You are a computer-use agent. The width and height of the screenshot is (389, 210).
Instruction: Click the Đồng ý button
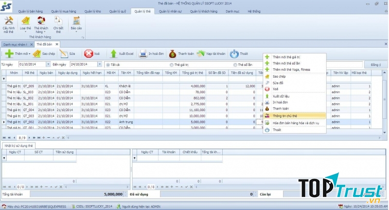375,65
